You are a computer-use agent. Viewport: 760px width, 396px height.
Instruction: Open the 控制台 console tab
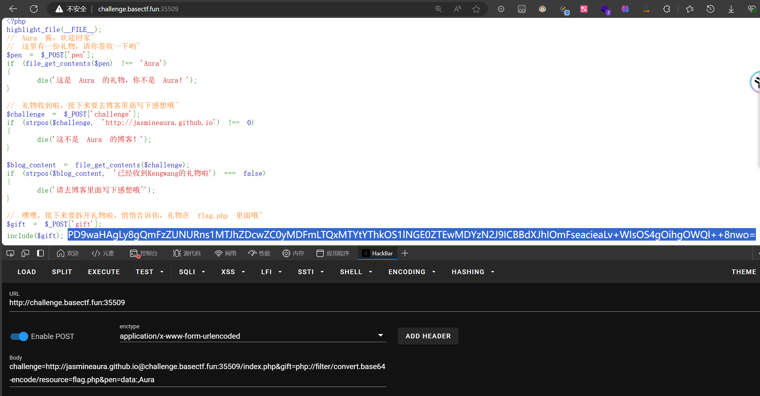coord(144,253)
